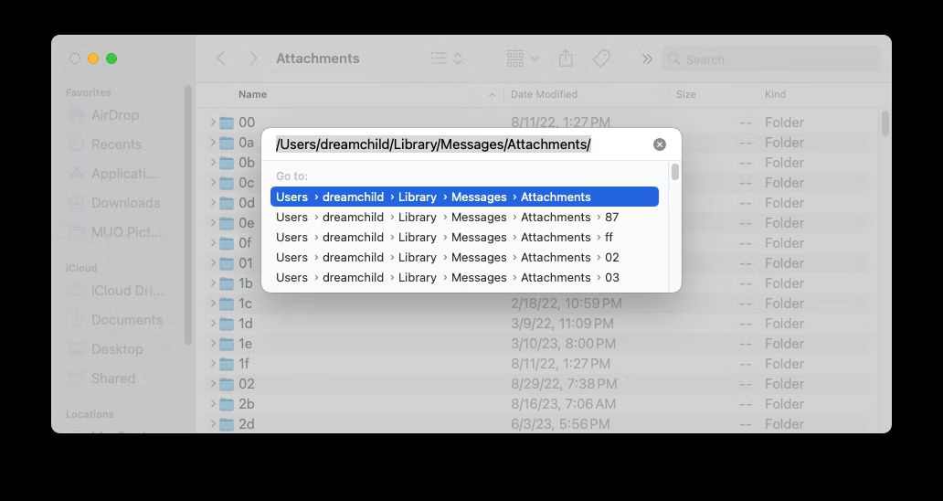
Task: Open the Group by menu
Action: tap(522, 59)
